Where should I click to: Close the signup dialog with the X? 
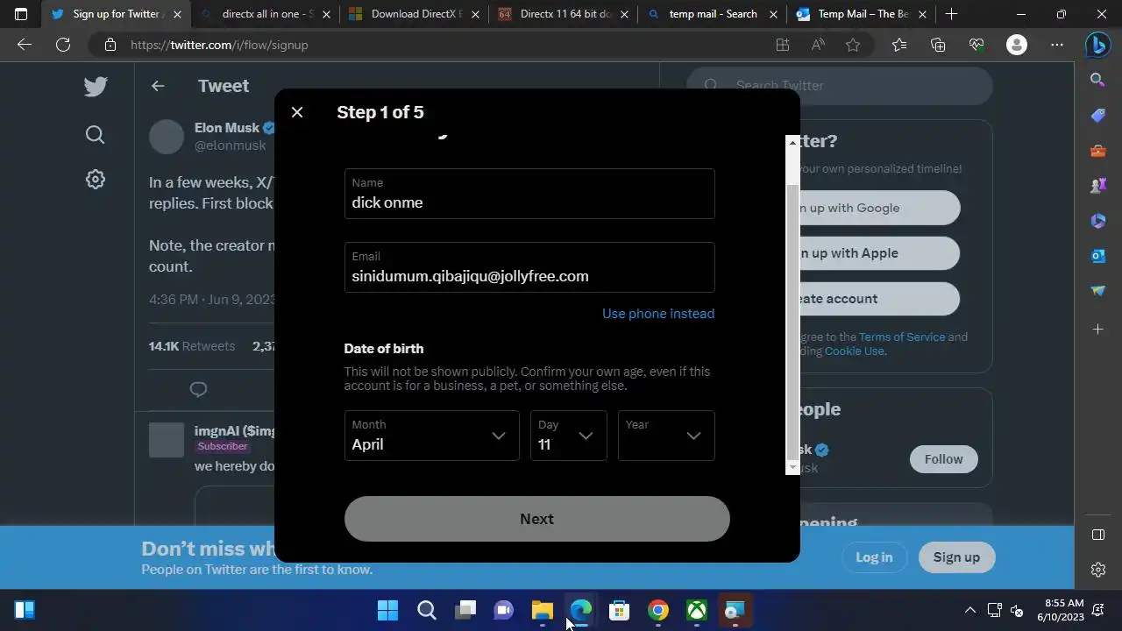click(x=297, y=112)
